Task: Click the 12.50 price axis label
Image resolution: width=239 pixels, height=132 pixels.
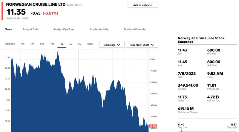Action: pos(8,121)
